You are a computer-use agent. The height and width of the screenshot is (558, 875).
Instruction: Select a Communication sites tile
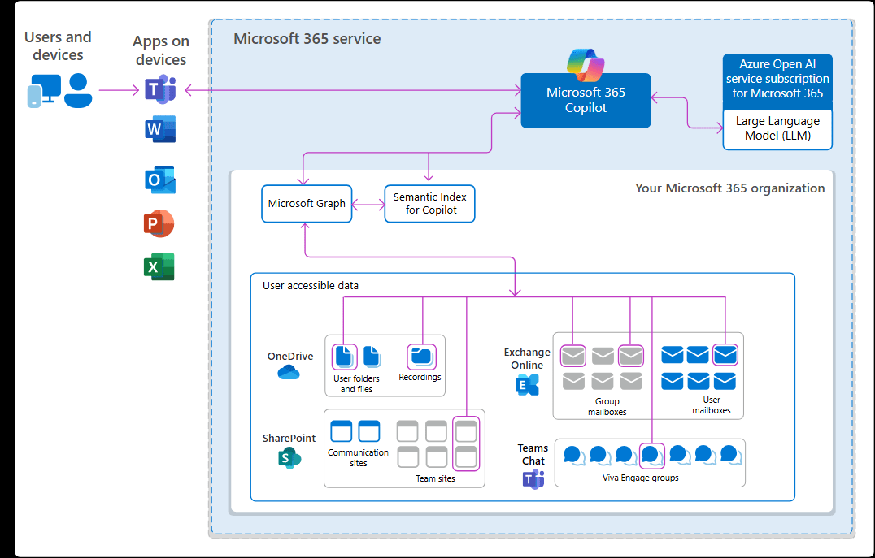point(342,430)
